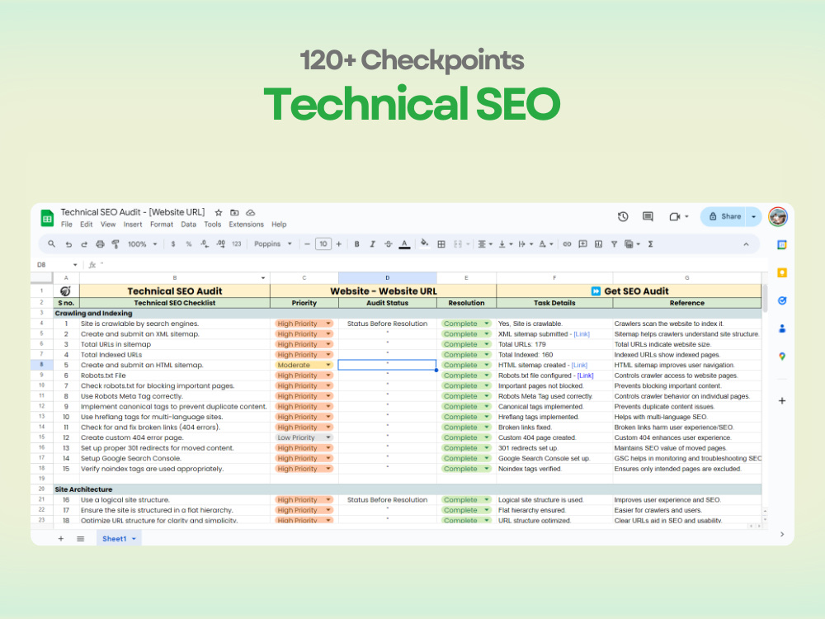The image size is (825, 619).
Task: Open the zoom 100% dropdown
Action: [x=143, y=244]
